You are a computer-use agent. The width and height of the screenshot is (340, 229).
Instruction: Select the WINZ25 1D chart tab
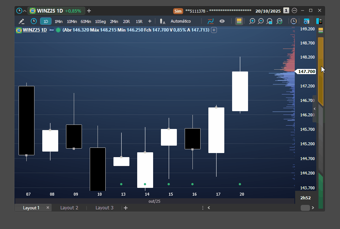tap(56, 11)
